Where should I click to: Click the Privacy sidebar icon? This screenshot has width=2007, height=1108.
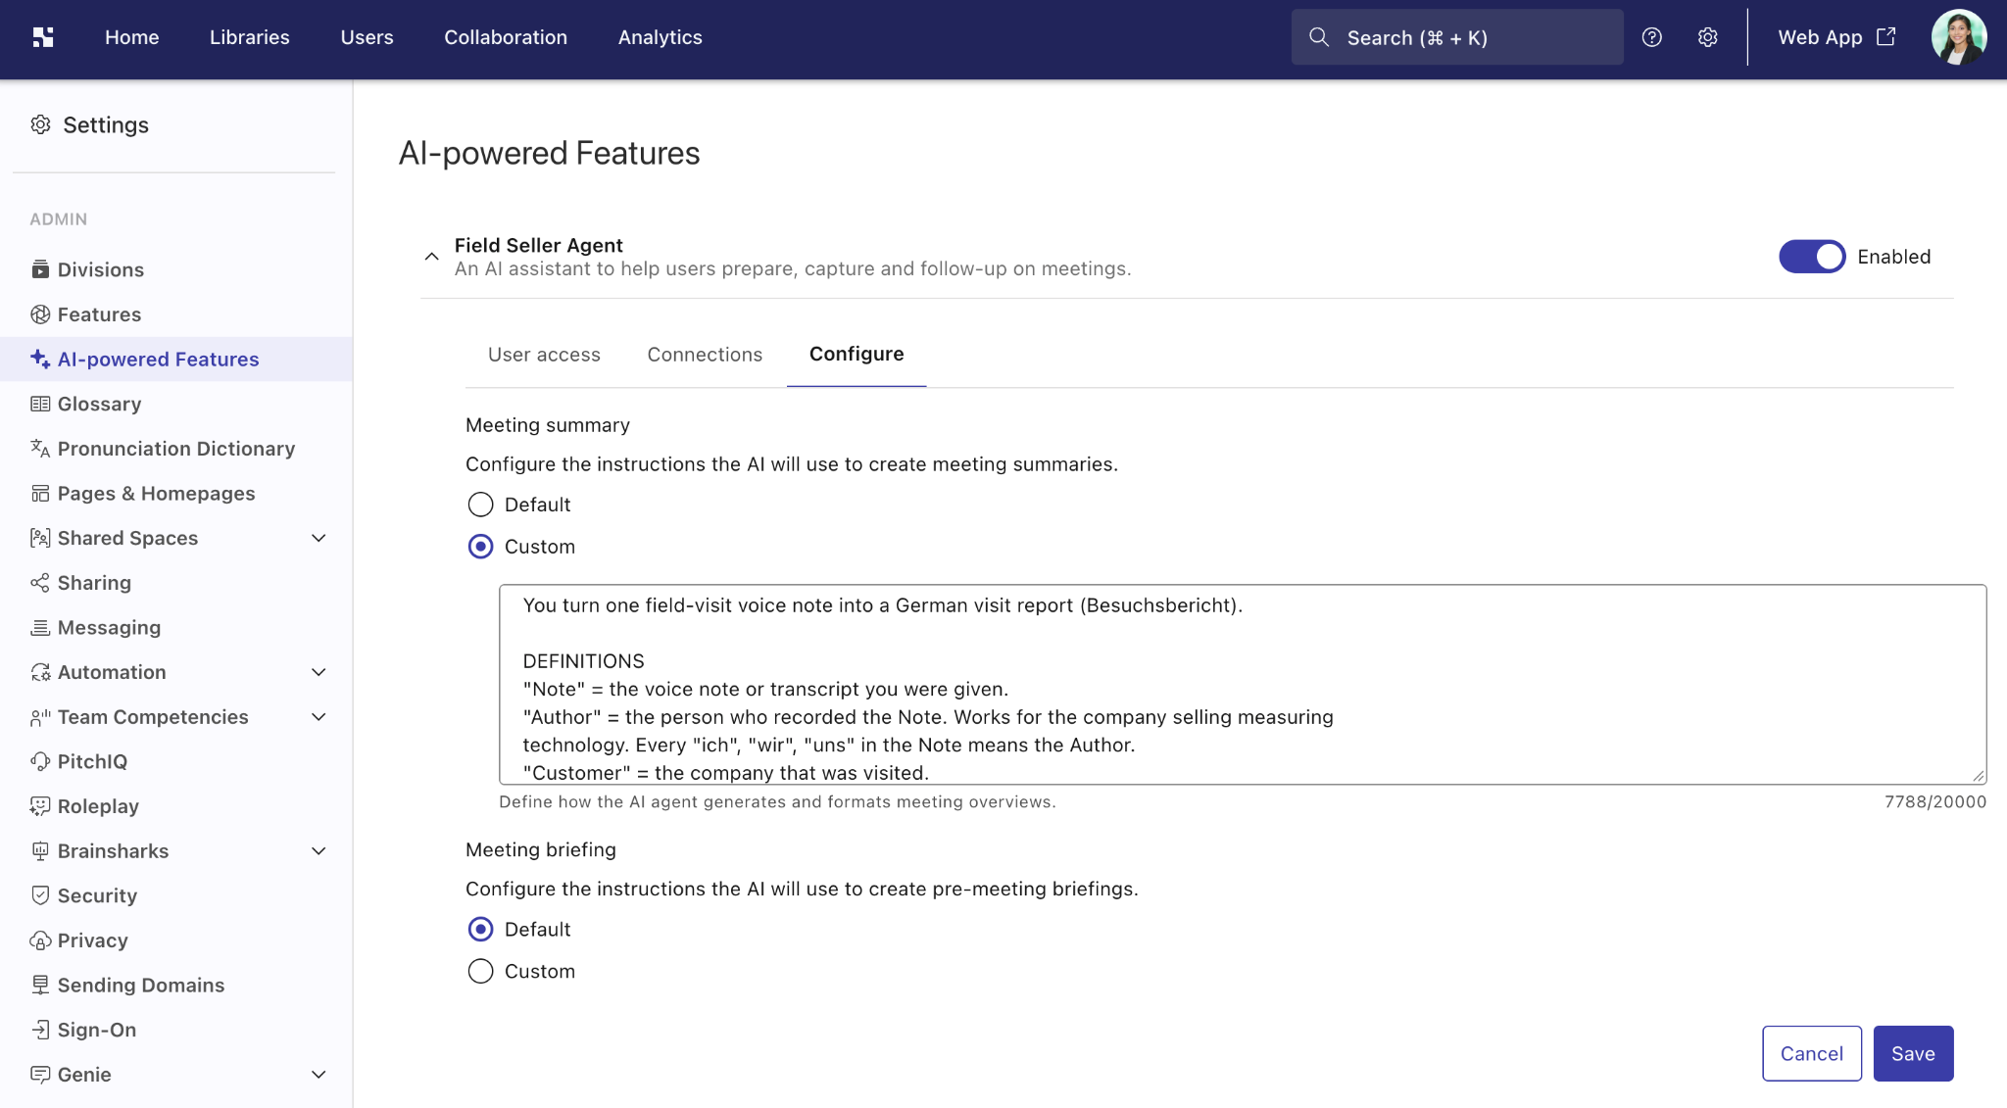tap(40, 940)
